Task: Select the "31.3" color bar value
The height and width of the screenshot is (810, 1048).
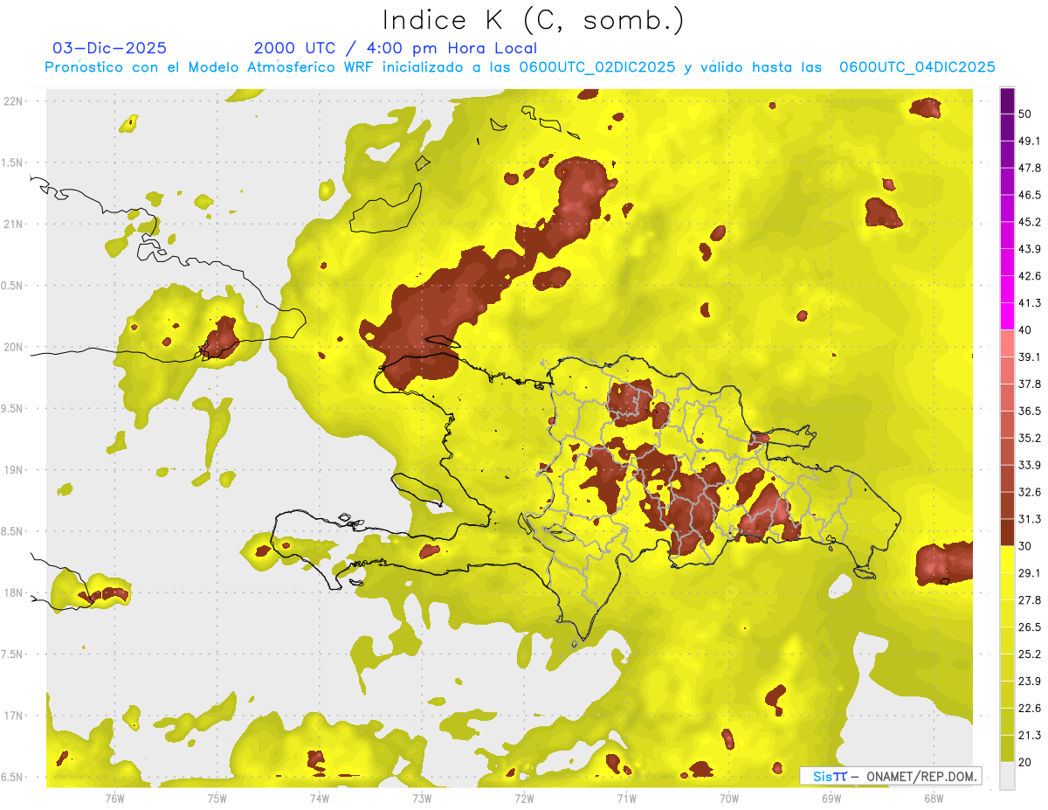Action: (x=1029, y=519)
